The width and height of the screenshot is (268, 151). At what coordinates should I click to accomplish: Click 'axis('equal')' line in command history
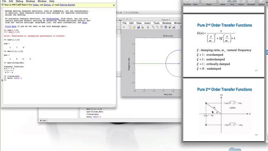(x=94, y=117)
